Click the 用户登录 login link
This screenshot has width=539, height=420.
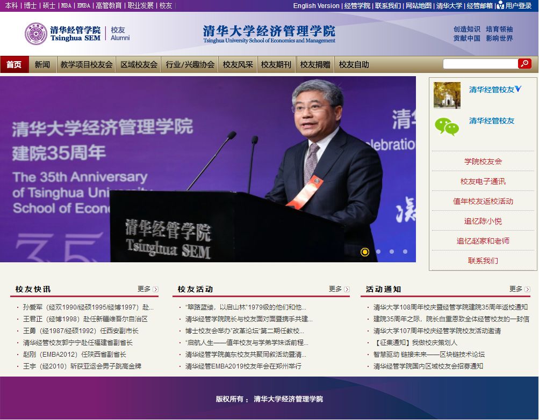pos(519,5)
